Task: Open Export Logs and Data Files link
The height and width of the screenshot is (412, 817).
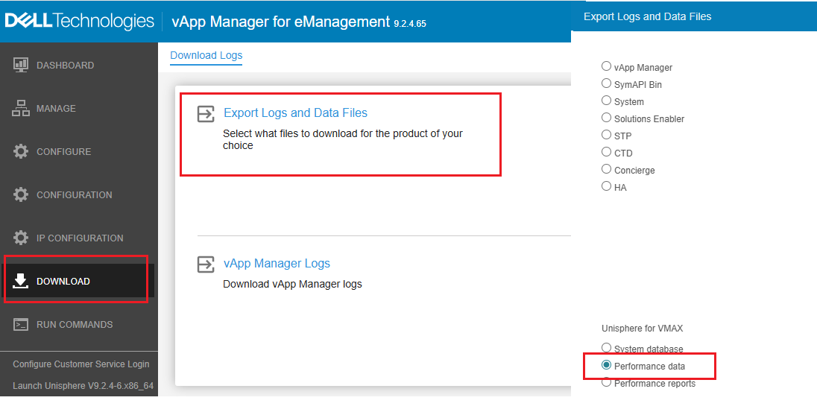Action: pyautogui.click(x=295, y=113)
